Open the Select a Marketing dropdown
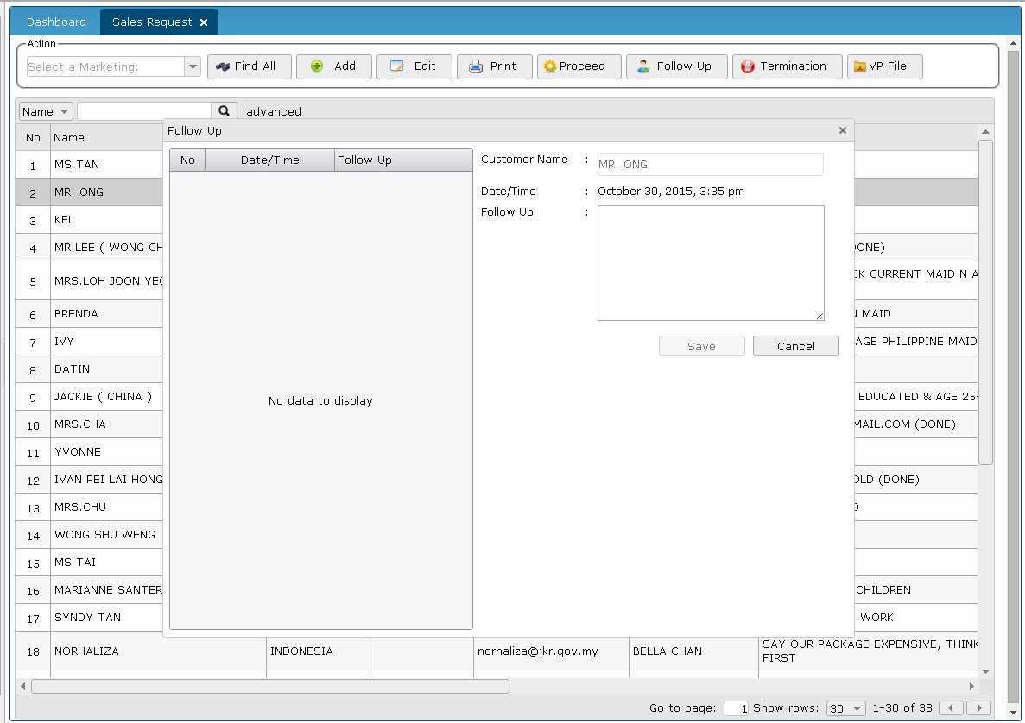 coord(193,66)
